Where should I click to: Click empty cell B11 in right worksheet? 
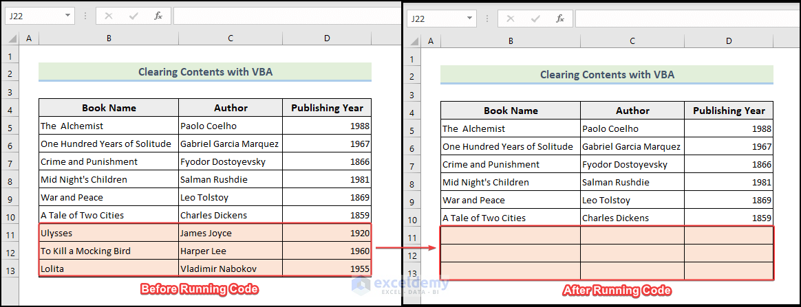[511, 236]
